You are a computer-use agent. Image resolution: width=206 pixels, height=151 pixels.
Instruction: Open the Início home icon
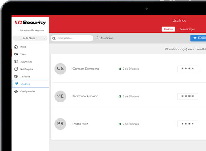(x=16, y=47)
